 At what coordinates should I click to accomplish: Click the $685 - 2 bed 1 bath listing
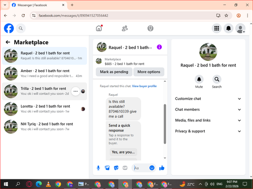pos(124,64)
